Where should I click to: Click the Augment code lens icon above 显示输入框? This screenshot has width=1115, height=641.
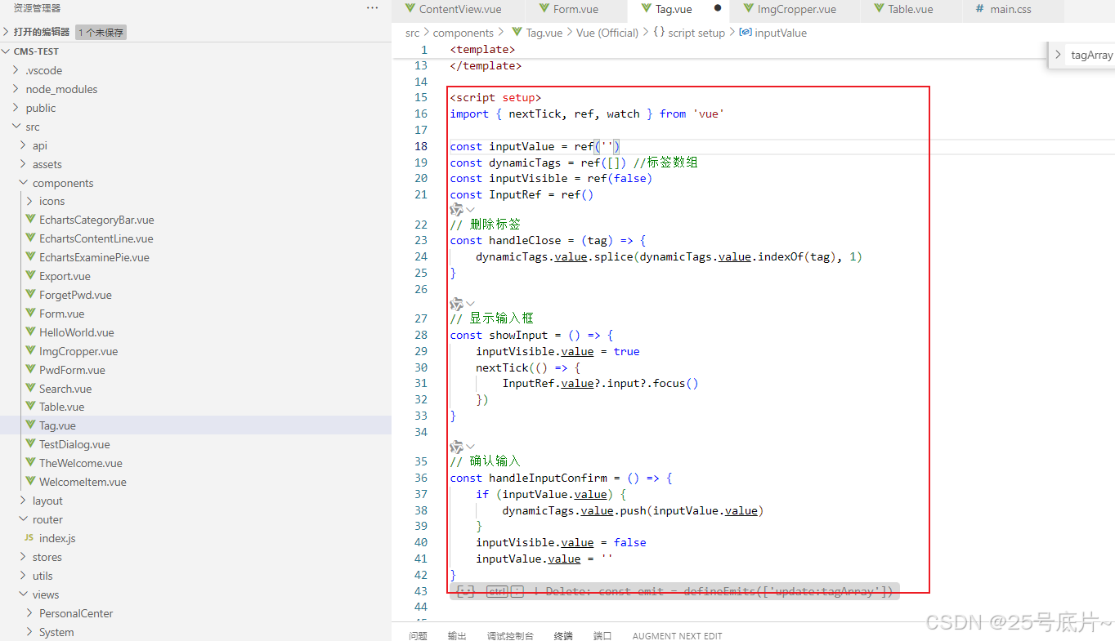[x=457, y=304]
